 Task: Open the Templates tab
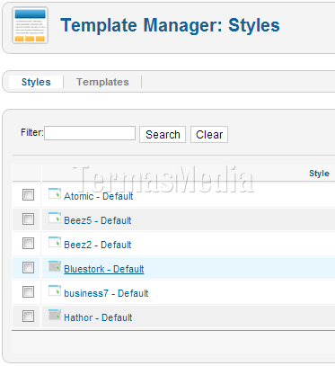click(102, 82)
